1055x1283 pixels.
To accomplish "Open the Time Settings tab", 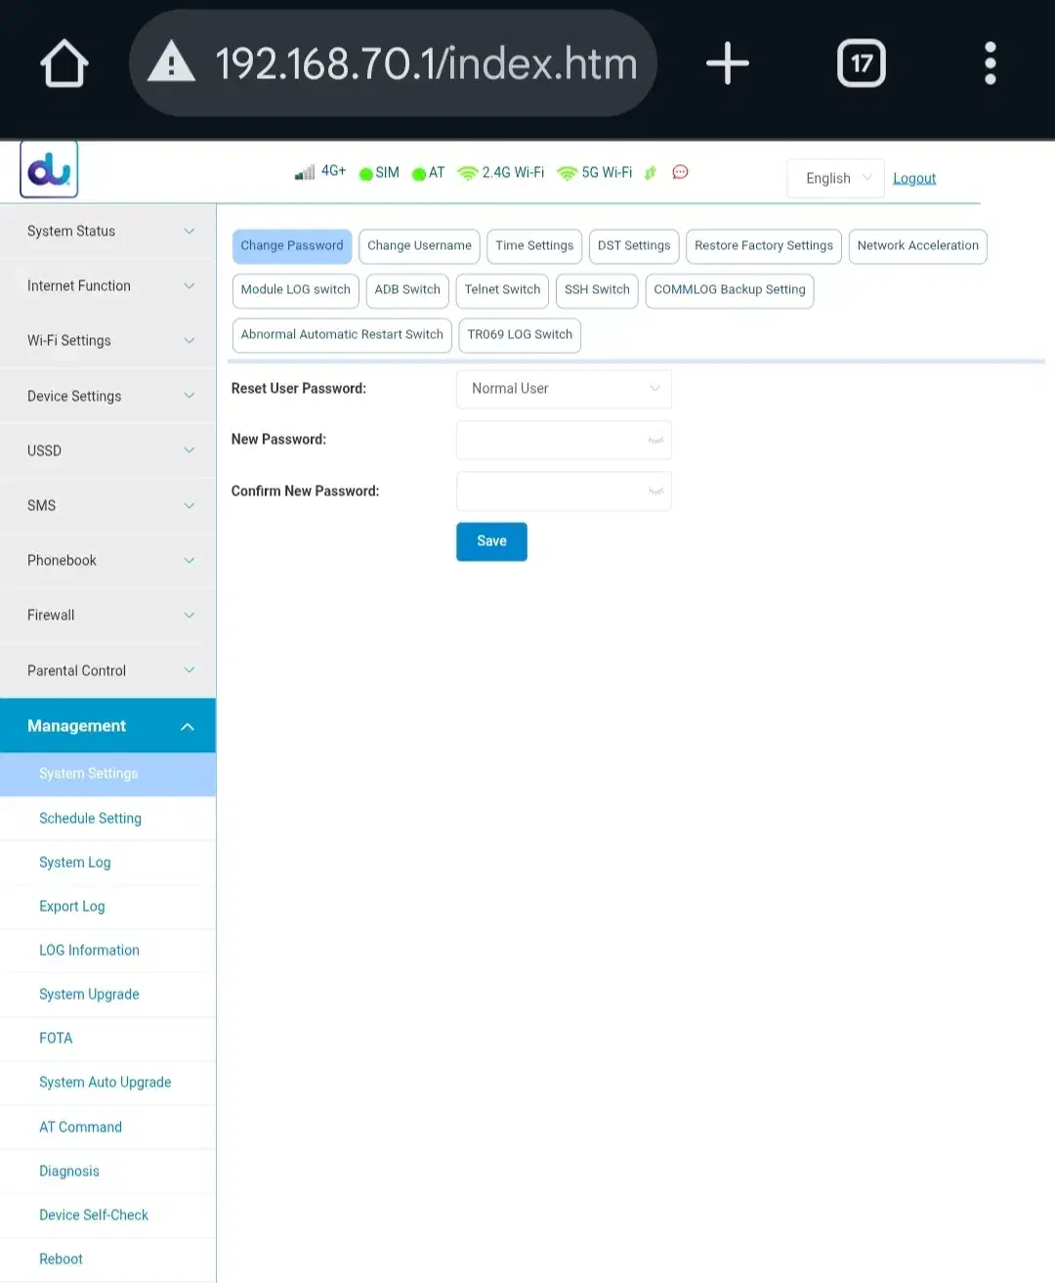I will click(534, 246).
